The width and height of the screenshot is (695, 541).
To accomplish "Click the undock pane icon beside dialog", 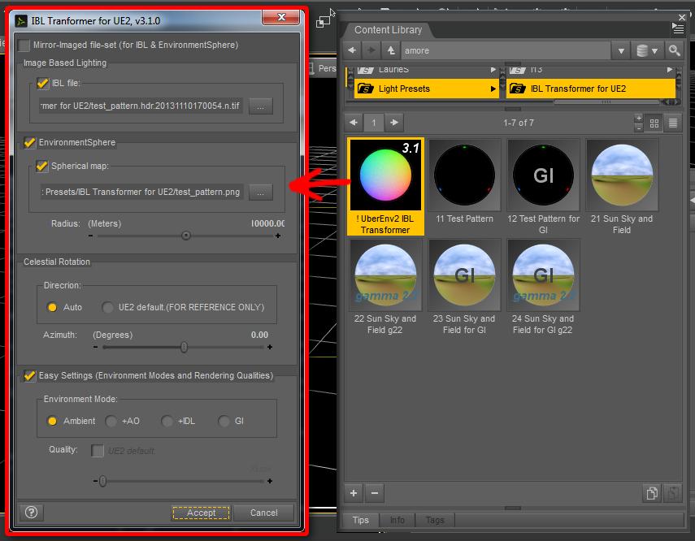I will tap(324, 21).
